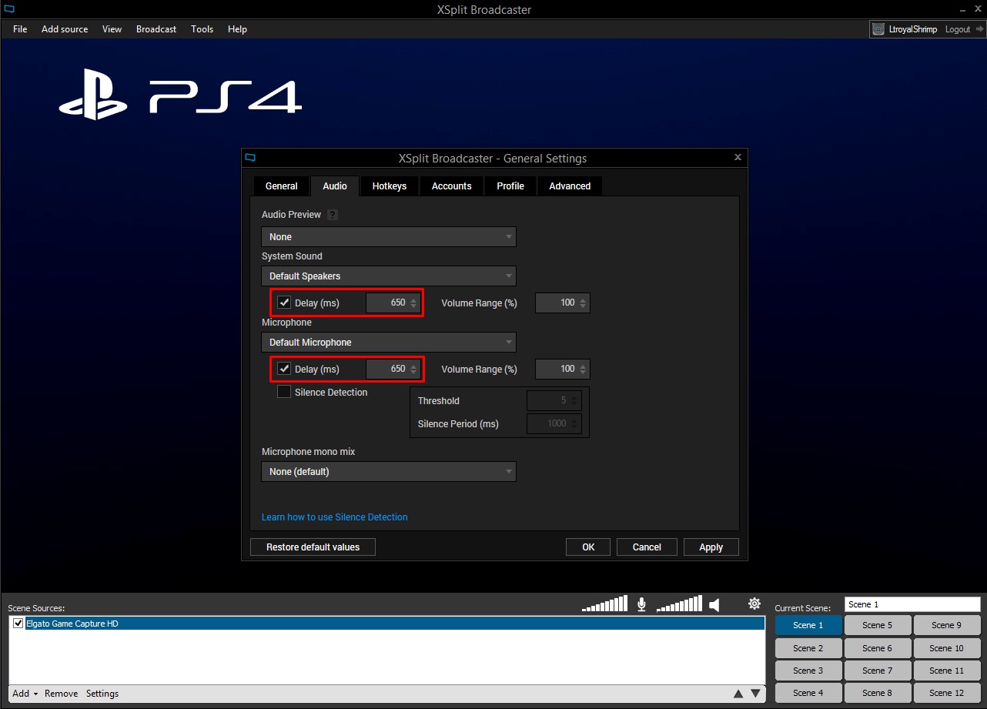
Task: Click the speaker icon next to the meters
Action: 715,605
